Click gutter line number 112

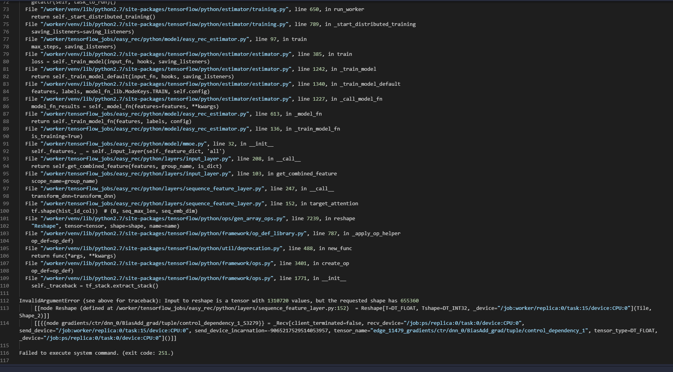(4, 300)
